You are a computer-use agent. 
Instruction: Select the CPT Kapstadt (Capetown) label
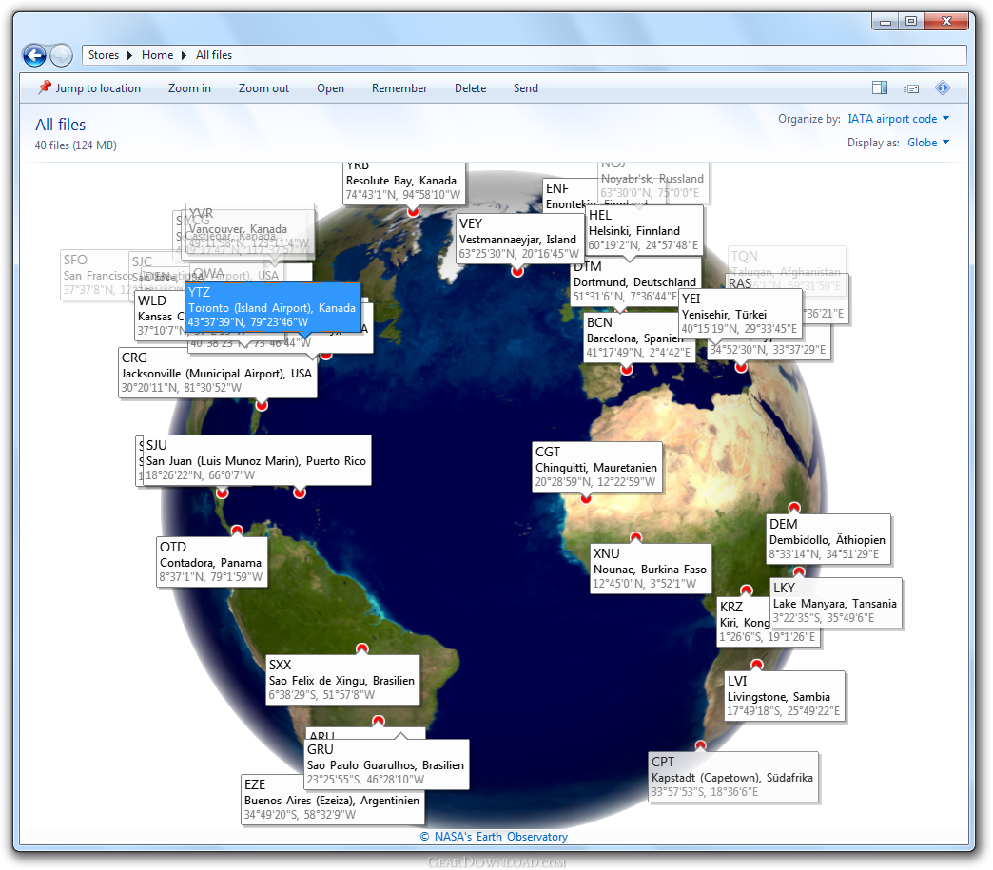coord(732,776)
